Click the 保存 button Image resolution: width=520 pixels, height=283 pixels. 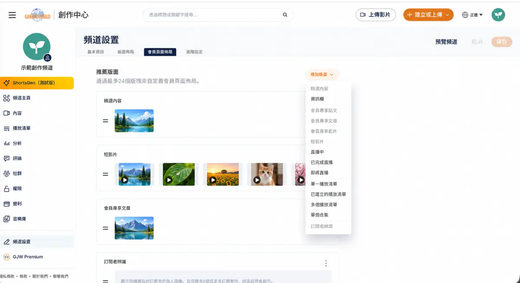click(x=502, y=42)
